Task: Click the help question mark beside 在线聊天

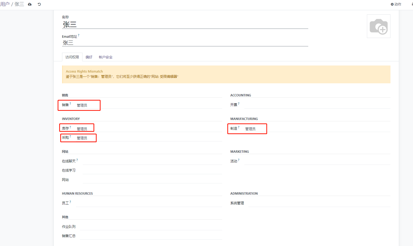Action: point(77,160)
